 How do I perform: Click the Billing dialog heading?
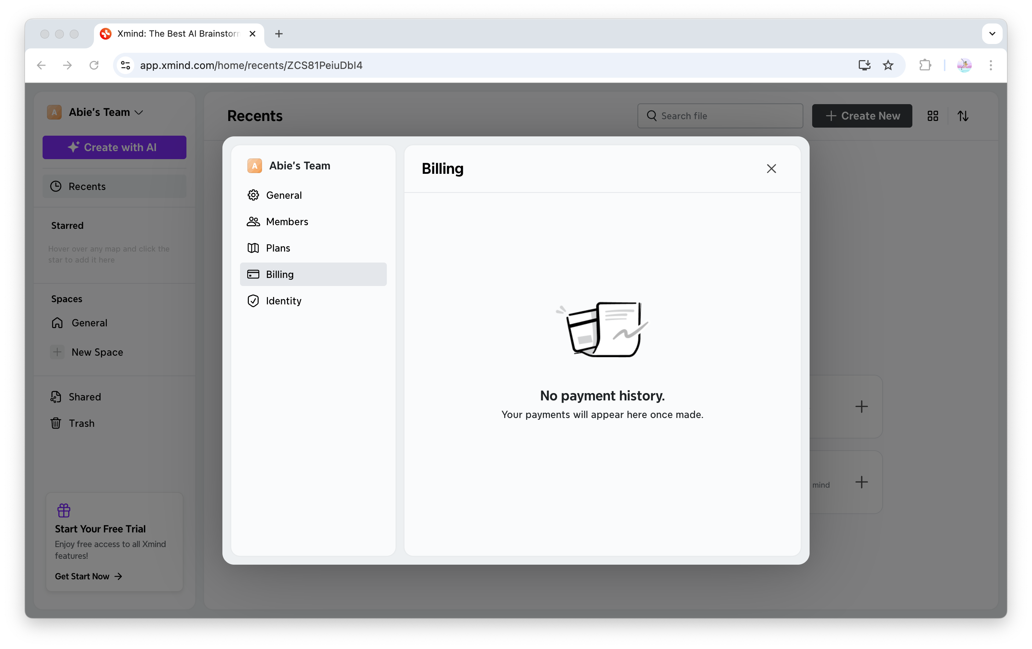(442, 169)
